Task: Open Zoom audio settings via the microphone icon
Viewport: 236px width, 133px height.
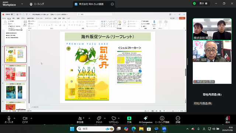Action: (9, 118)
